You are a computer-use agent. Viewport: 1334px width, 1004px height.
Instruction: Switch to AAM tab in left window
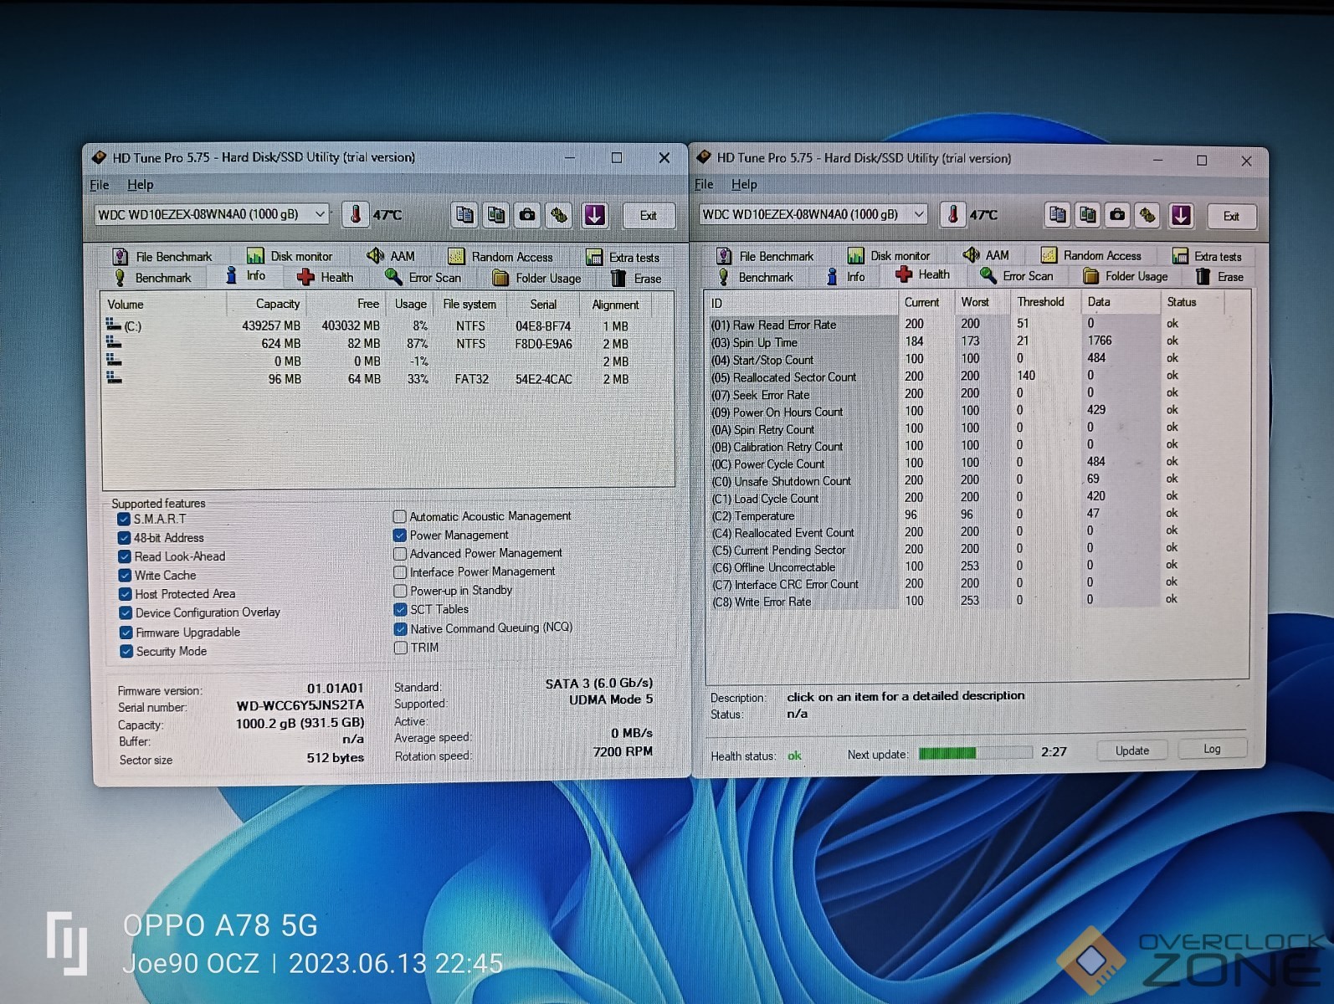coord(391,256)
